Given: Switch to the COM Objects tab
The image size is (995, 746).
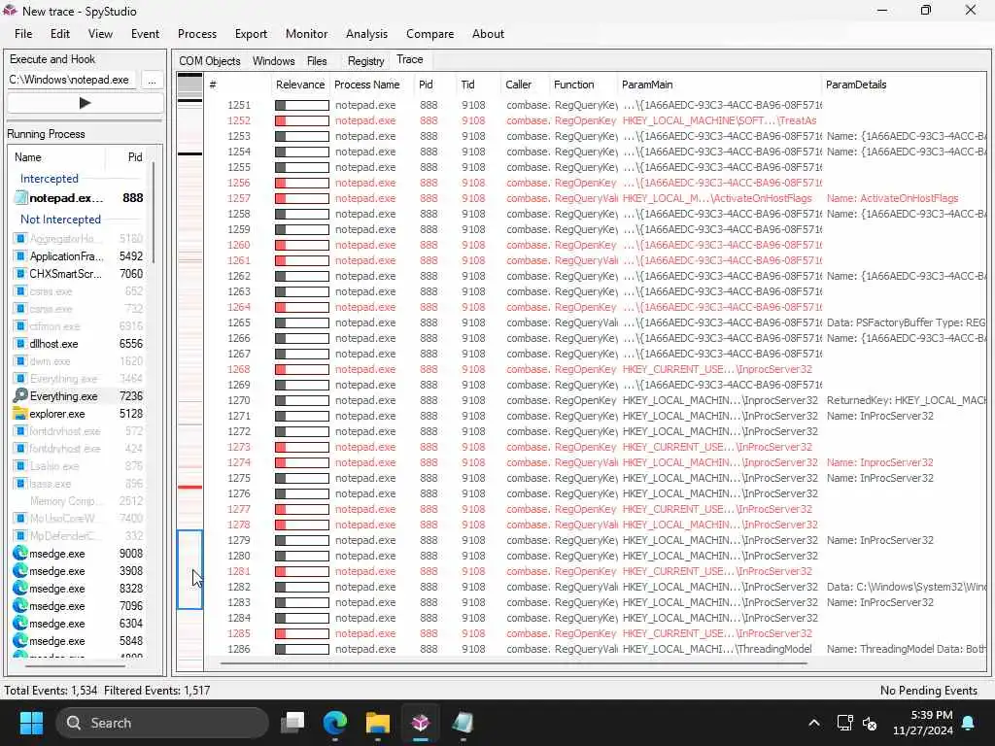Looking at the screenshot, I should pyautogui.click(x=210, y=61).
